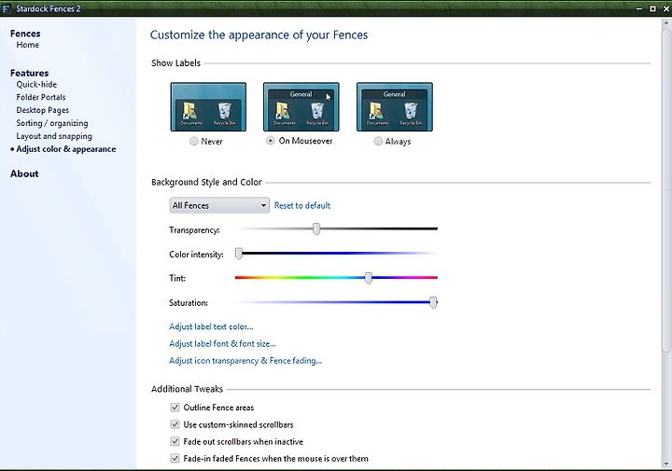Click Adjust icon transparency & Fence fading link
This screenshot has height=471, width=672.
245,361
